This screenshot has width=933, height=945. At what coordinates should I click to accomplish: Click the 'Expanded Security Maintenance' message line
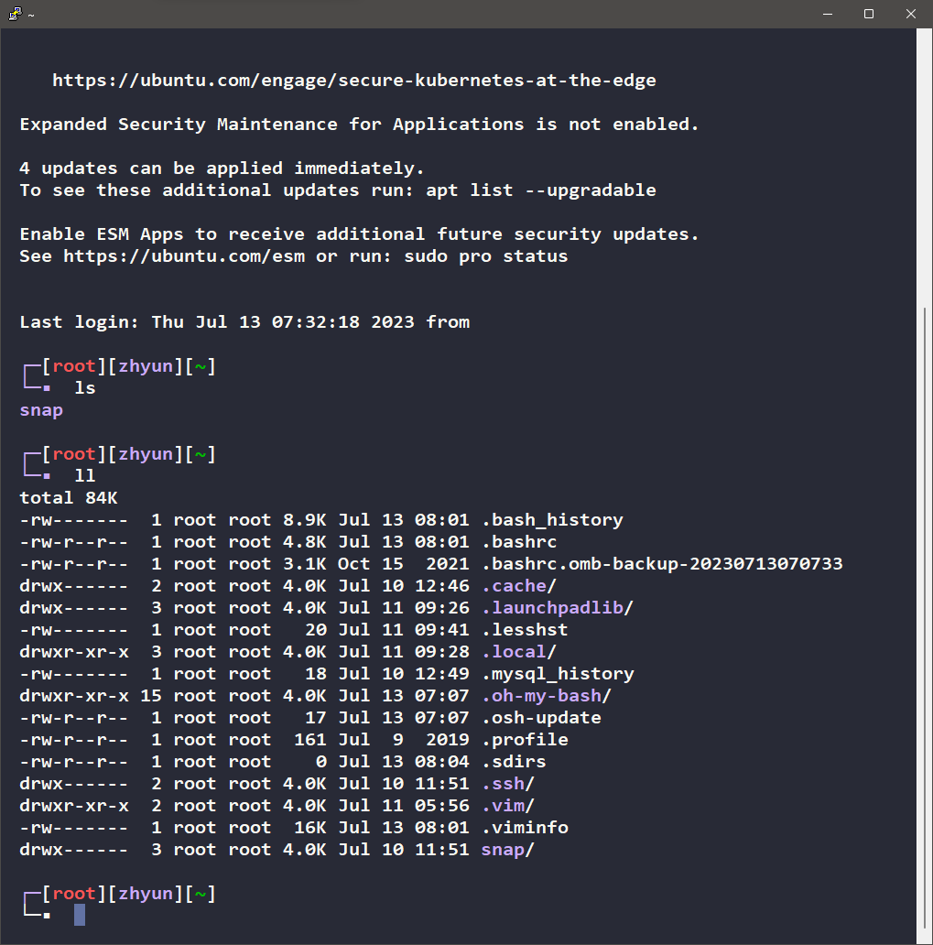click(359, 125)
